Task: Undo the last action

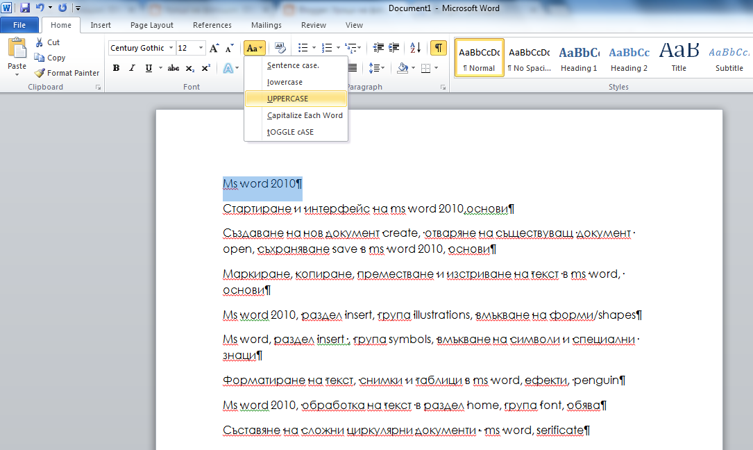Action: (40, 8)
